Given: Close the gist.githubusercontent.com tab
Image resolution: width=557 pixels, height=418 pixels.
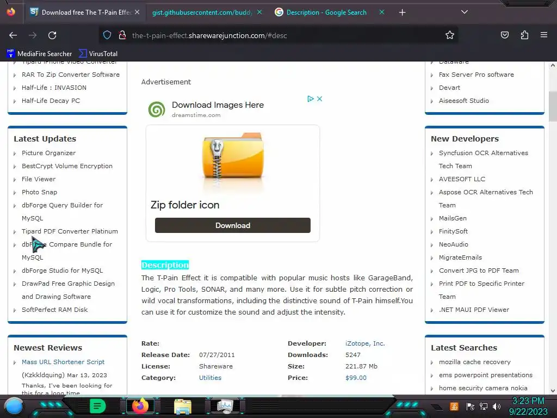Looking at the screenshot, I should [259, 12].
